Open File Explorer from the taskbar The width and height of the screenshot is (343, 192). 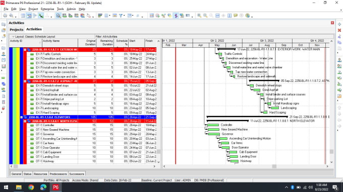coord(19,187)
